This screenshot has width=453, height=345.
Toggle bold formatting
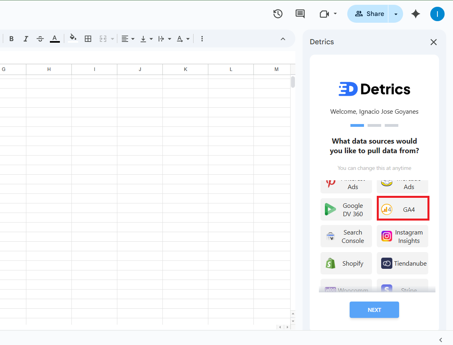pyautogui.click(x=11, y=38)
